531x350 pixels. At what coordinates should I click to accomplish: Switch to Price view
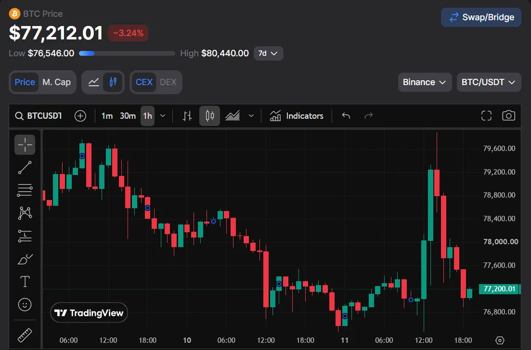[25, 82]
